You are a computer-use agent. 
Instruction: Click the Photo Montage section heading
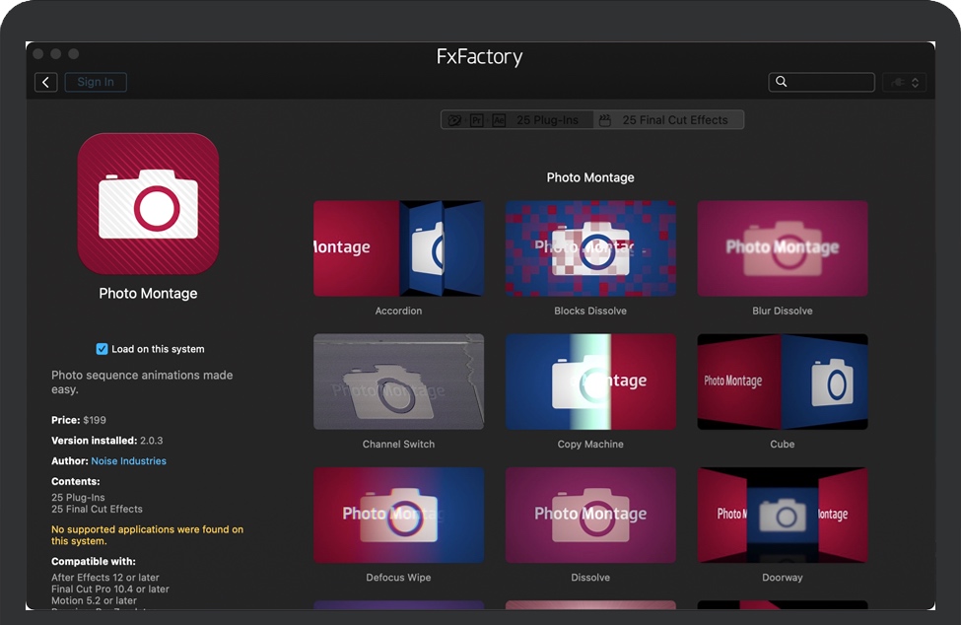[x=590, y=177]
